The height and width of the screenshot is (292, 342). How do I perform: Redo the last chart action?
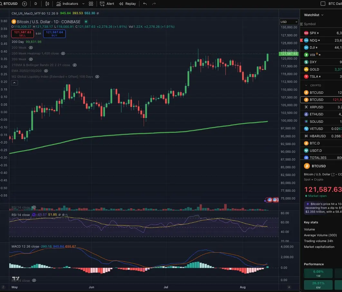pos(154,4)
